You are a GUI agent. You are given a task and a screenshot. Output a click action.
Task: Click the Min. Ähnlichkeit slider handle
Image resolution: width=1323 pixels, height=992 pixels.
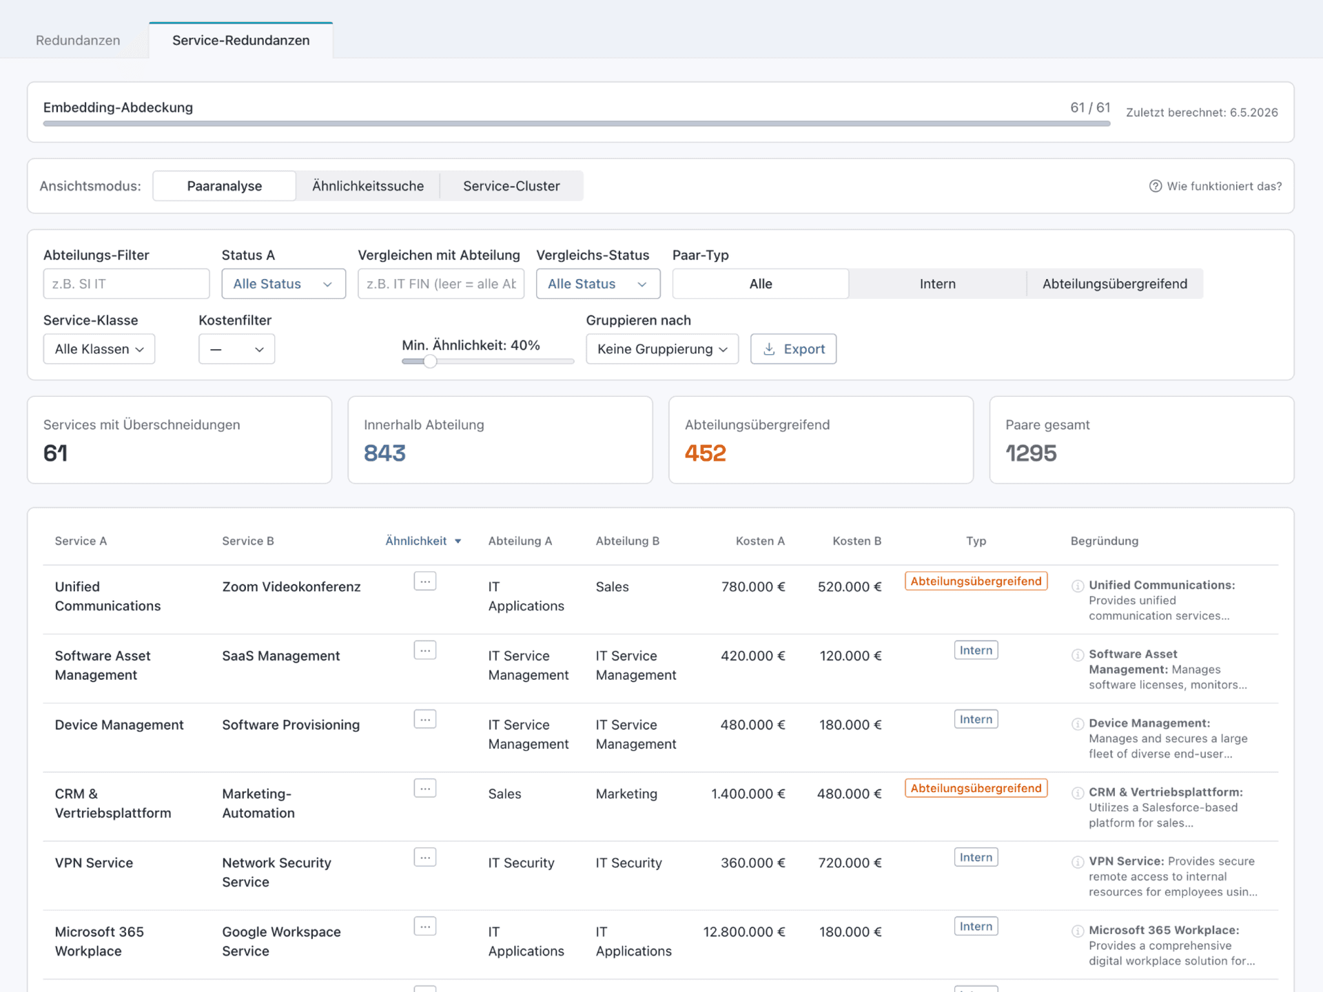point(430,362)
